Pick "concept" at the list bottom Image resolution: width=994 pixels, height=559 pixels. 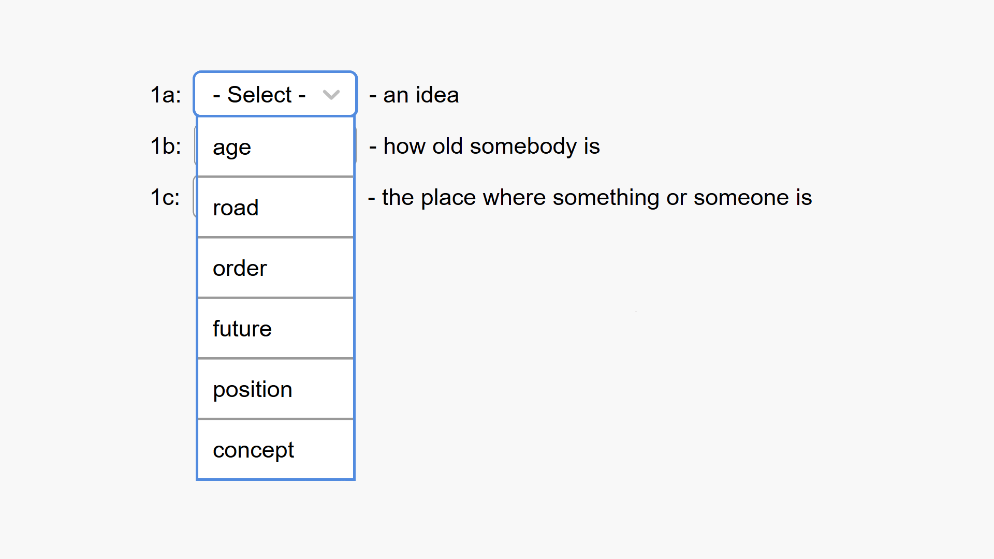275,450
